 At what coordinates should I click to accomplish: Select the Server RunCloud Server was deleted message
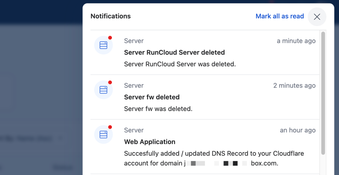point(180,64)
